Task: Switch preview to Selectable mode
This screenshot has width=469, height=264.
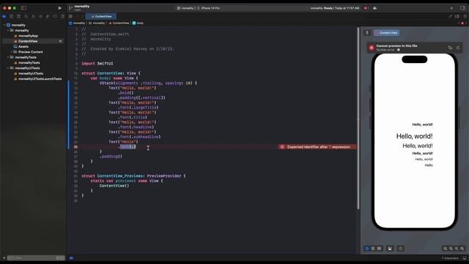Action: click(x=373, y=249)
